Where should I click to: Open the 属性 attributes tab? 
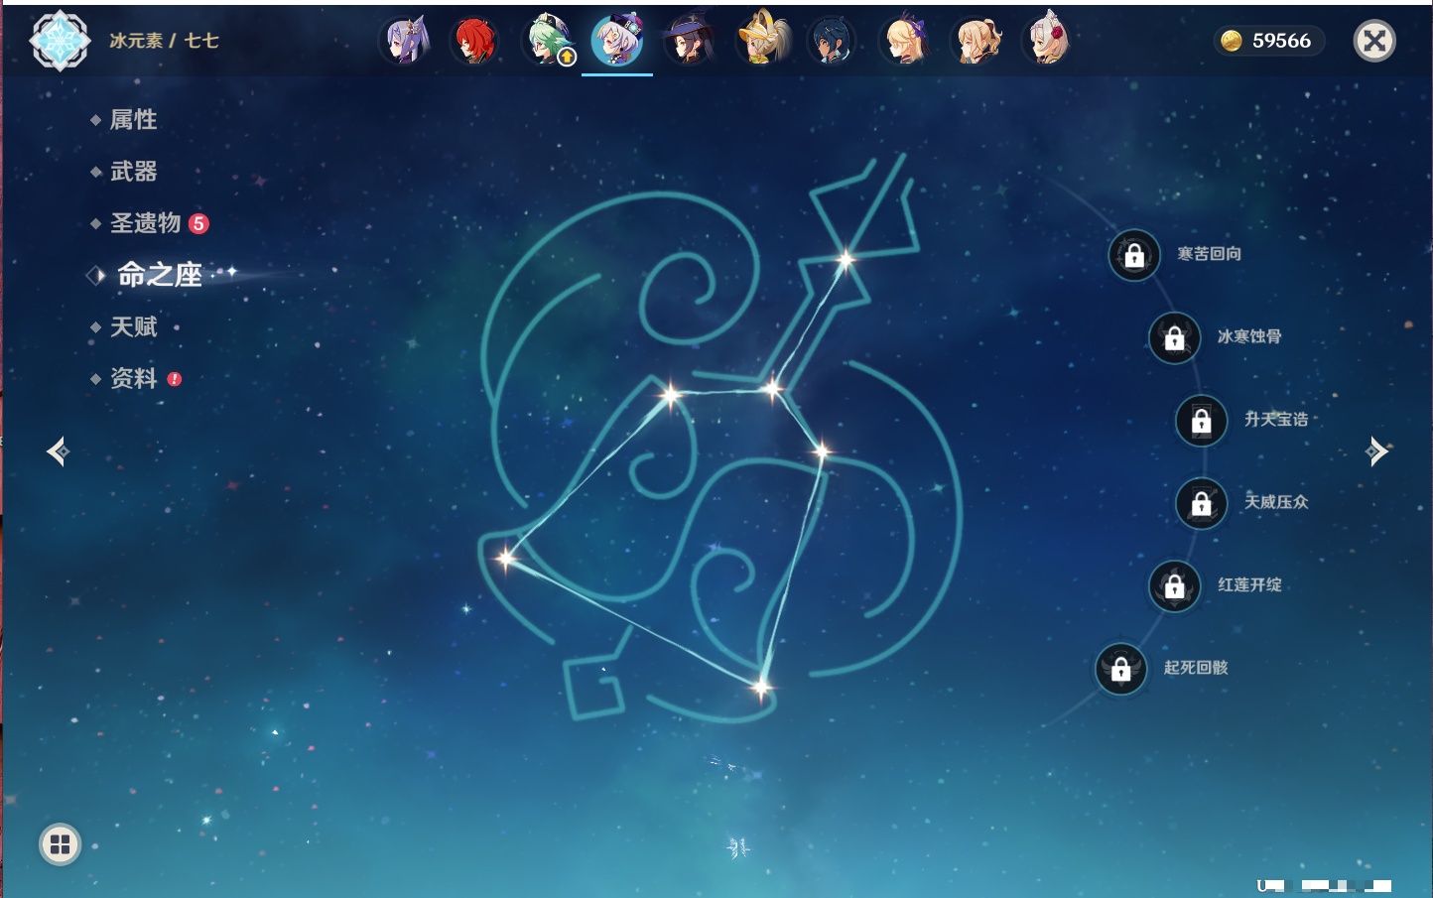[x=133, y=120]
